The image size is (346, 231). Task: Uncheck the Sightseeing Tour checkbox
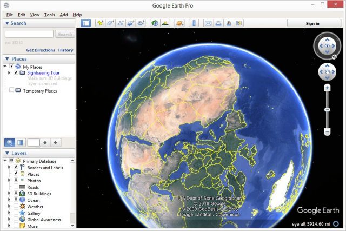click(16, 72)
